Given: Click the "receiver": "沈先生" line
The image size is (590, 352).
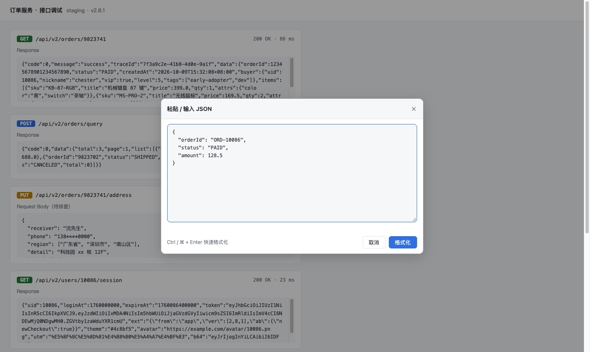Looking at the screenshot, I should pos(57,228).
